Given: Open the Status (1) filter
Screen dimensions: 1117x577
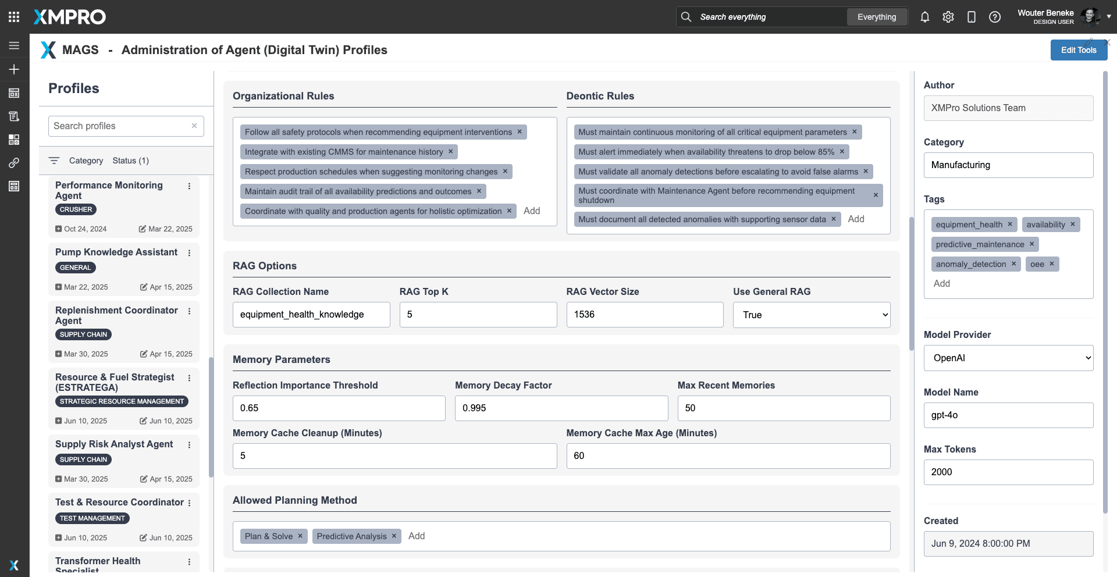Looking at the screenshot, I should (x=130, y=161).
